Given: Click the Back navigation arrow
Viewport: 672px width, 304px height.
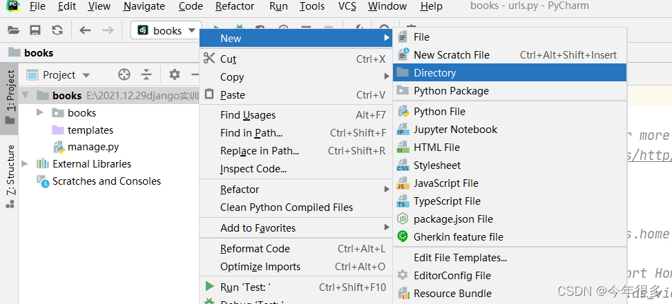Looking at the screenshot, I should tap(85, 30).
